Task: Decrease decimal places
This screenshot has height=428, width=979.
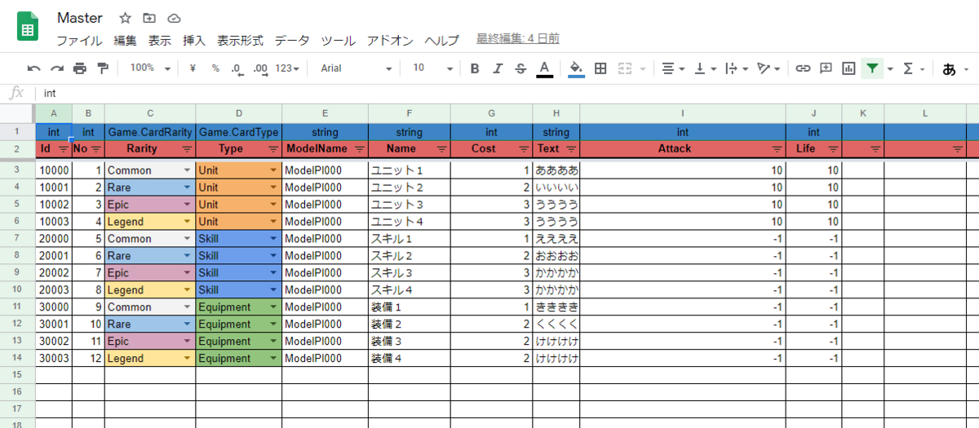Action: (x=237, y=68)
